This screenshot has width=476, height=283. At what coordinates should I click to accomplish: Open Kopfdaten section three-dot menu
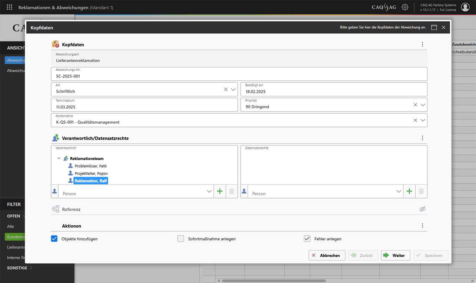pos(422,44)
